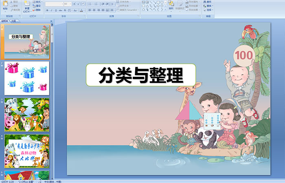Decrease font size with the small A
Viewport: 285px width, 183px height.
point(78,4)
